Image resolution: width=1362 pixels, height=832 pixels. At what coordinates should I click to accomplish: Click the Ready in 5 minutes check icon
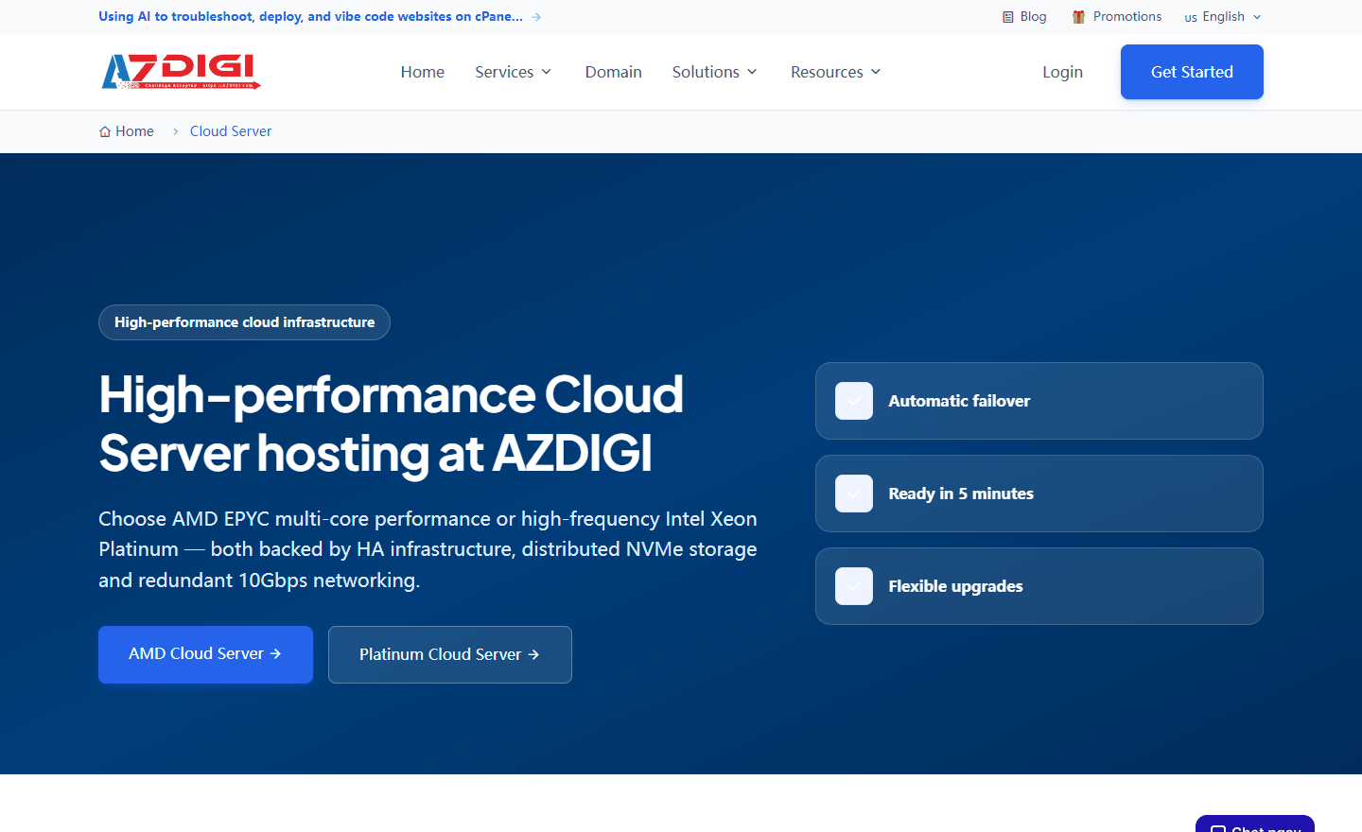(854, 494)
